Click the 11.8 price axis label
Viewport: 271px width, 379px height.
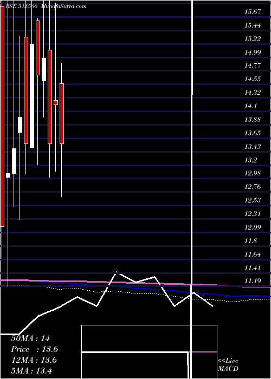tap(251, 241)
